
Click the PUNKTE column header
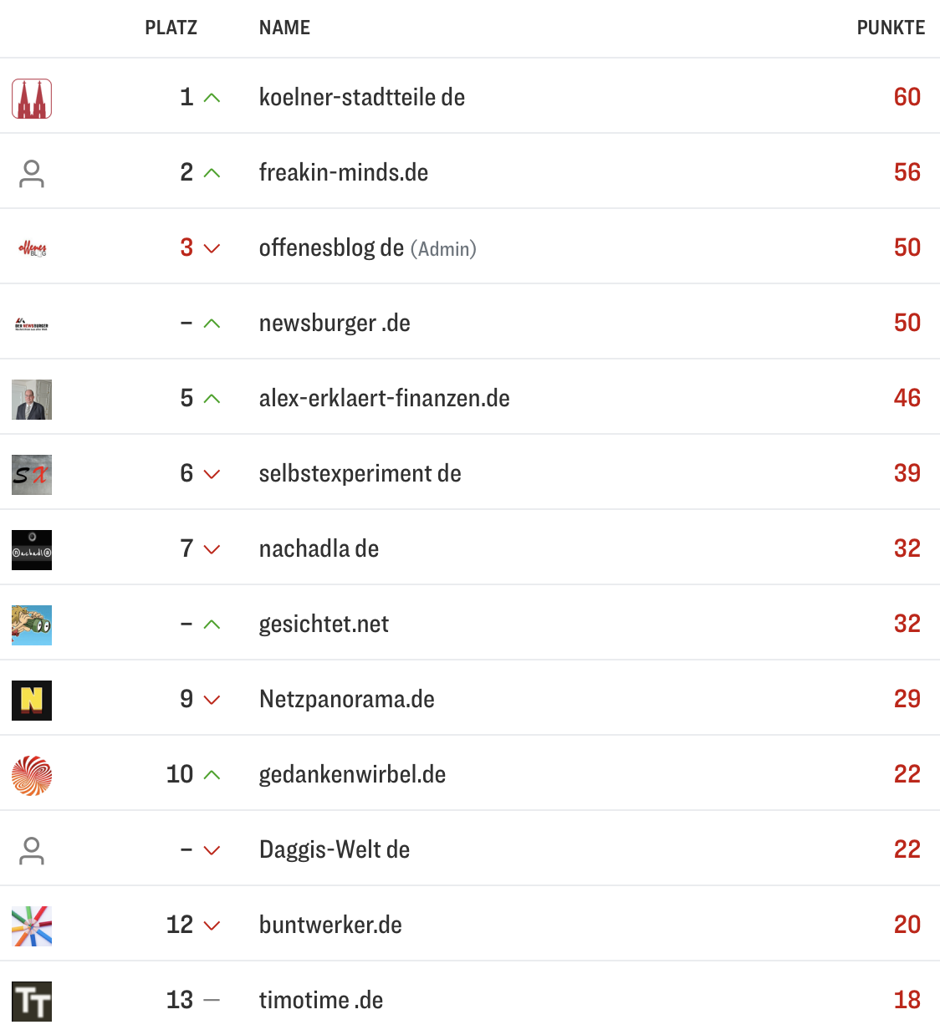[x=890, y=28]
